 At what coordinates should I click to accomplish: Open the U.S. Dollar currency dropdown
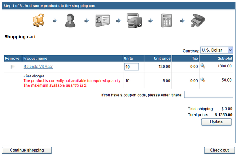pos(216,50)
